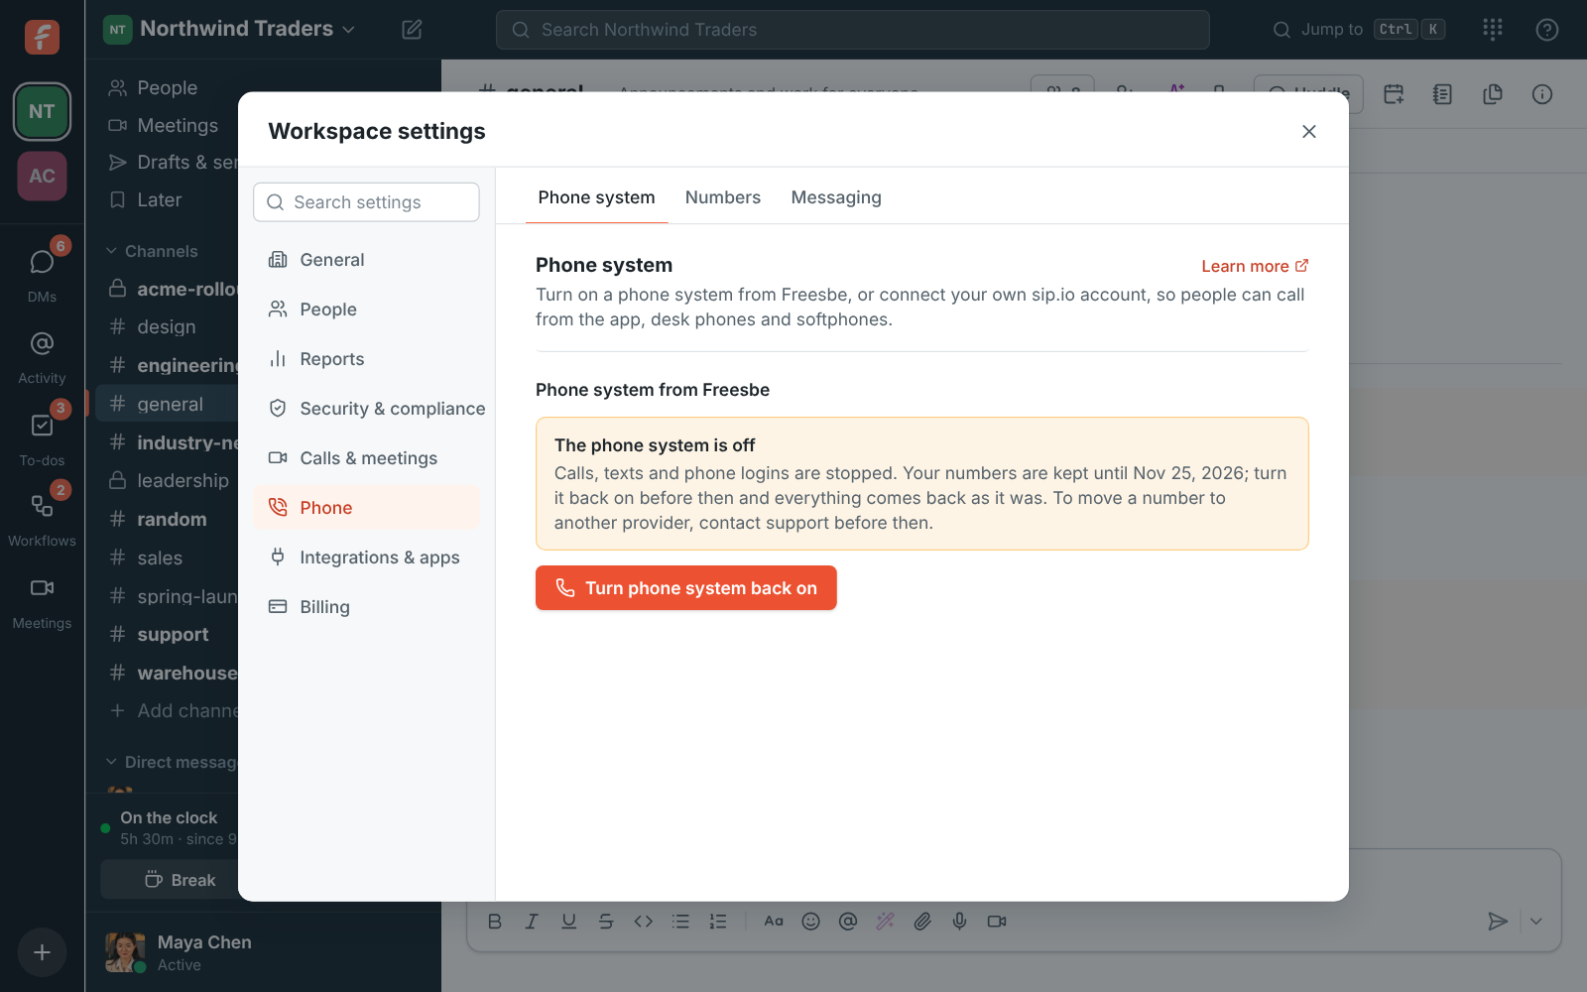Switch to the Numbers tab
This screenshot has width=1587, height=992.
pyautogui.click(x=723, y=197)
